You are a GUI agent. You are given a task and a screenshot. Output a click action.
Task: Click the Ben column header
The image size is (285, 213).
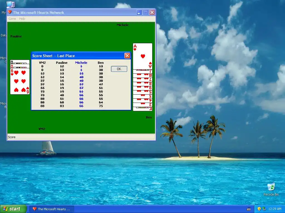(x=101, y=63)
